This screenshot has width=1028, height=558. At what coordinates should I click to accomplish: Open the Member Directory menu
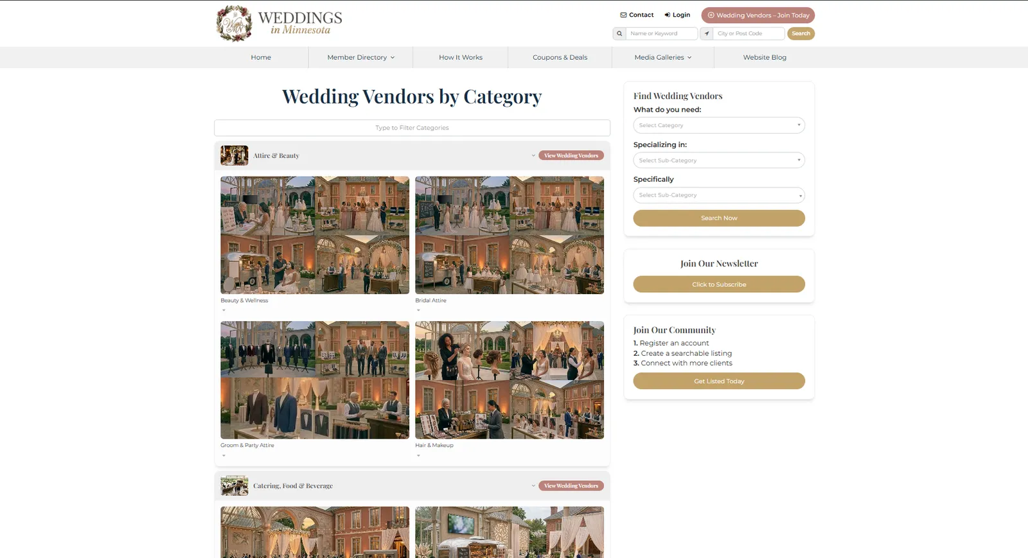(360, 57)
